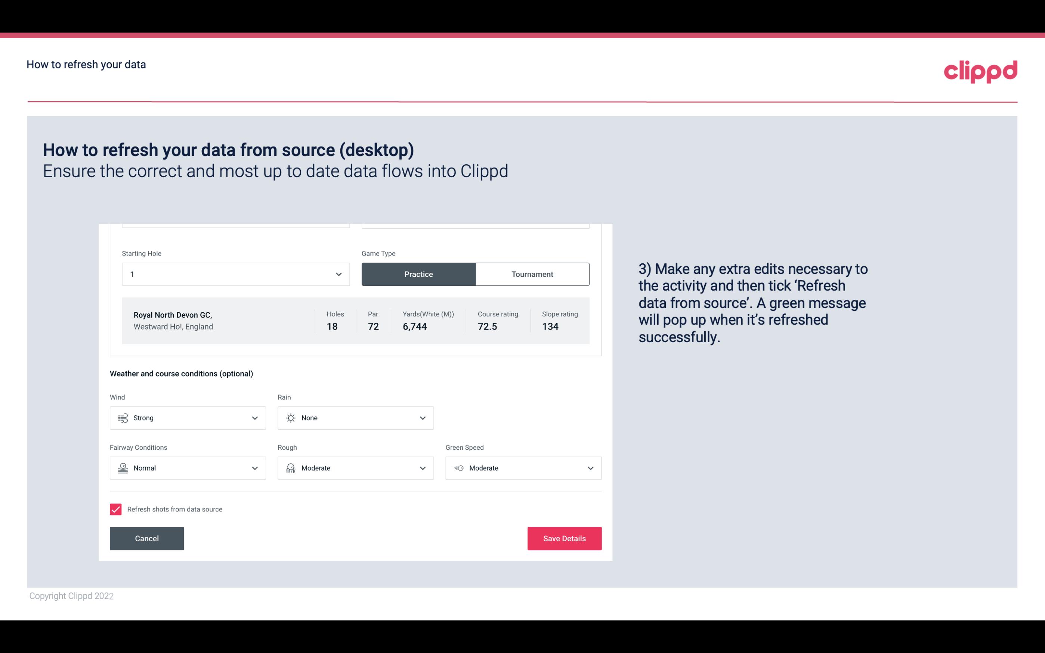The image size is (1045, 653).
Task: Click the rough condition dropdown icon
Action: pyautogui.click(x=422, y=468)
